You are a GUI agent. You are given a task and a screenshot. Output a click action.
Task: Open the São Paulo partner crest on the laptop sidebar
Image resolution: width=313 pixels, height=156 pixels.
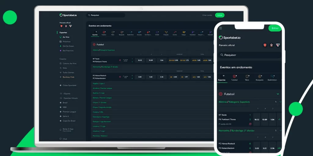click(x=71, y=26)
